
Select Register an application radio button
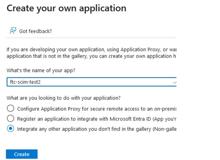pyautogui.click(x=11, y=119)
